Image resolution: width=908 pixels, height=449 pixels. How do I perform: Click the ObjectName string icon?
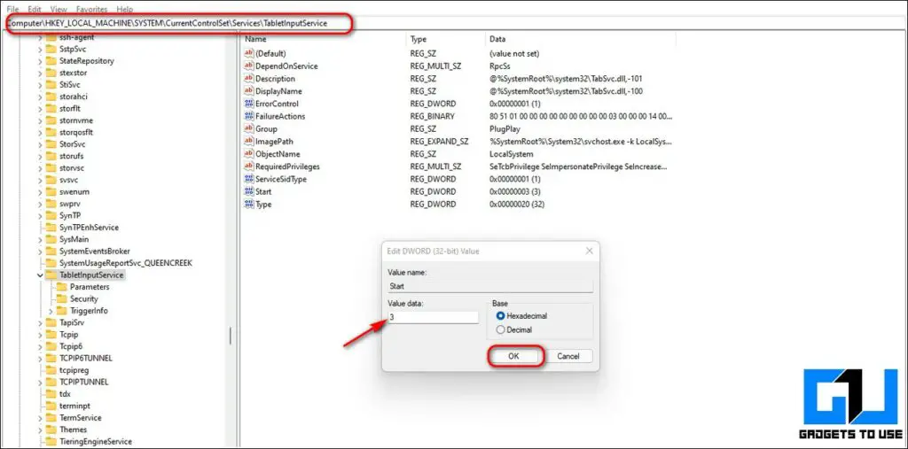click(249, 154)
